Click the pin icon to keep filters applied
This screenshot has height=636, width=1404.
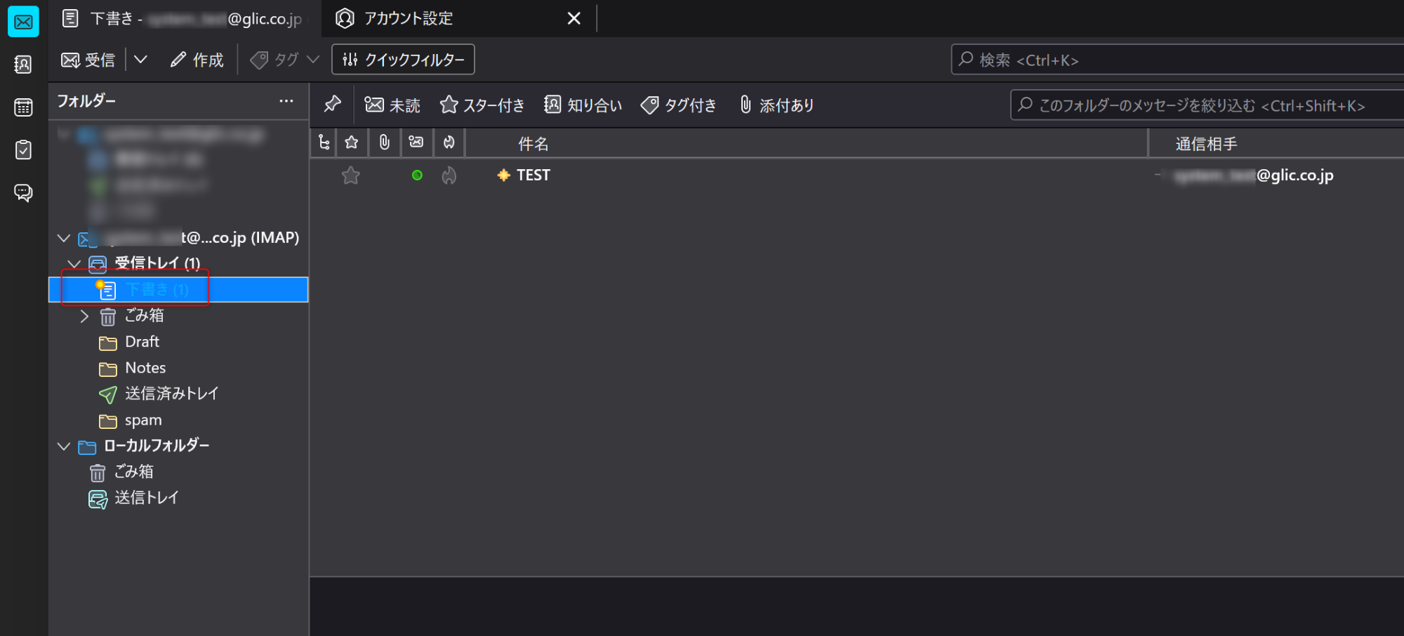(332, 105)
